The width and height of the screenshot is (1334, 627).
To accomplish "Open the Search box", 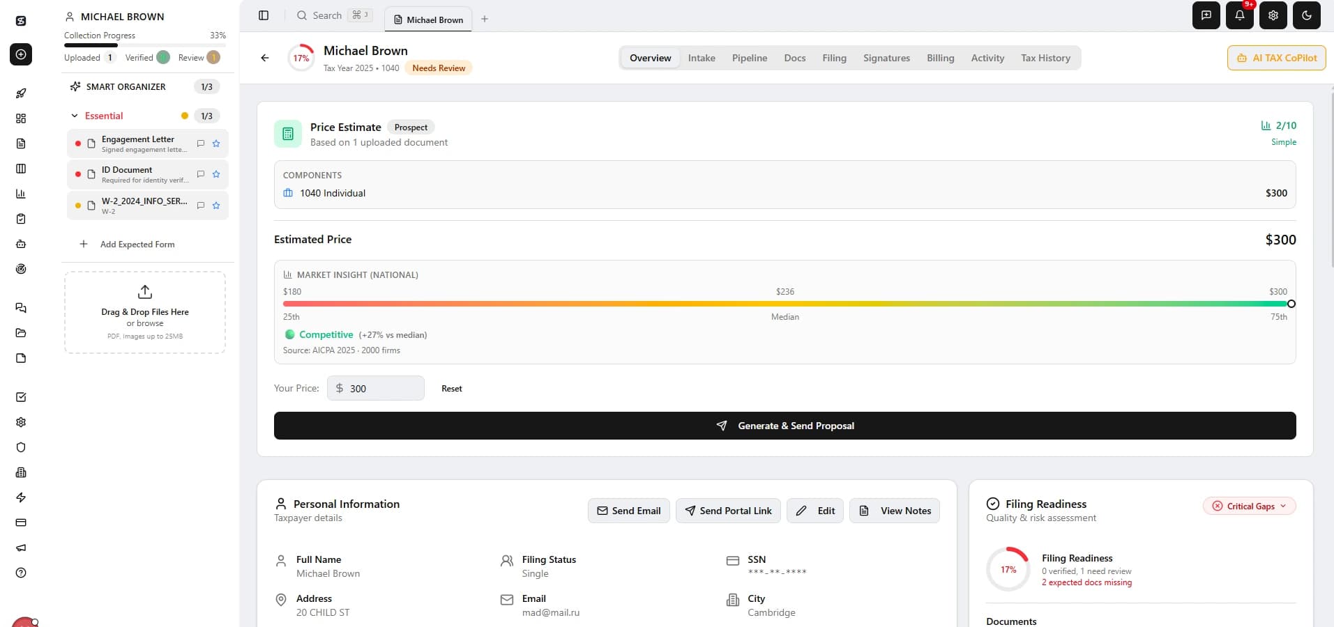I will 334,15.
